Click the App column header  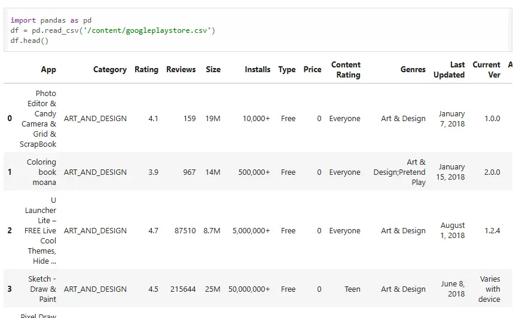[x=48, y=70]
